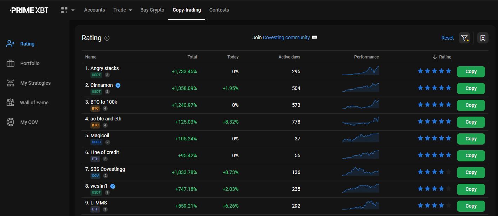Click the fifth star rating of SBS Covestingg
The image size is (498, 216).
click(x=448, y=172)
